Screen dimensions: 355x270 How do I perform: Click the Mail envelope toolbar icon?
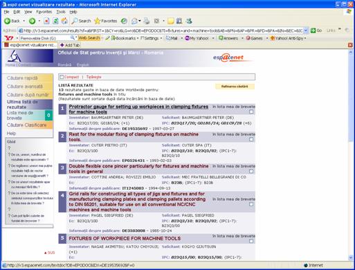pyautogui.click(x=134, y=21)
